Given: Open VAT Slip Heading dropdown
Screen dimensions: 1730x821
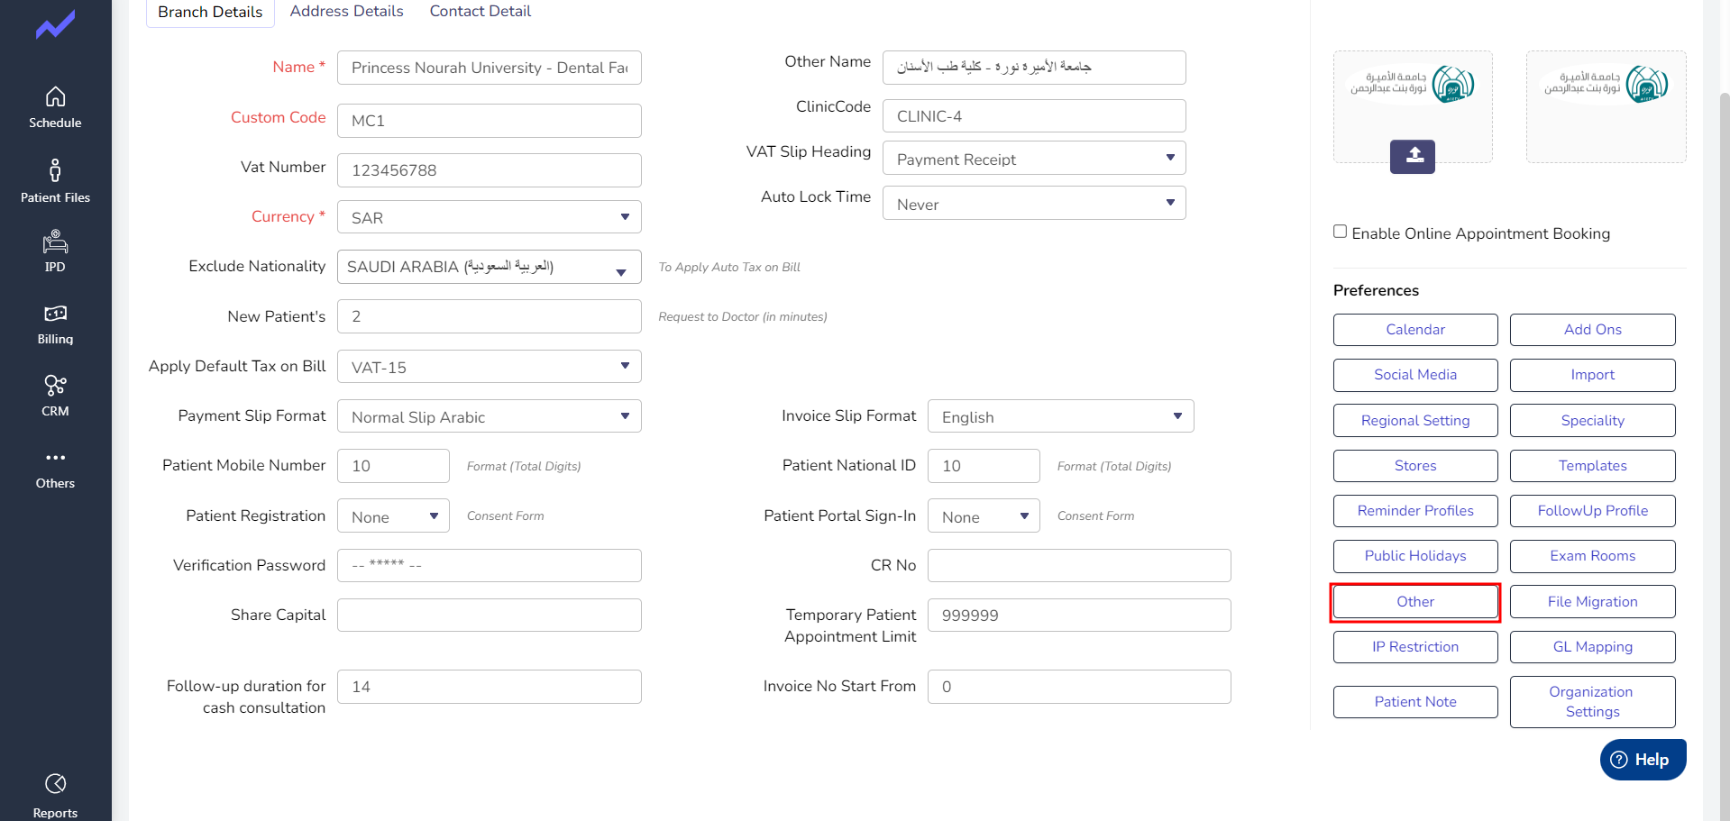Looking at the screenshot, I should (x=1034, y=159).
